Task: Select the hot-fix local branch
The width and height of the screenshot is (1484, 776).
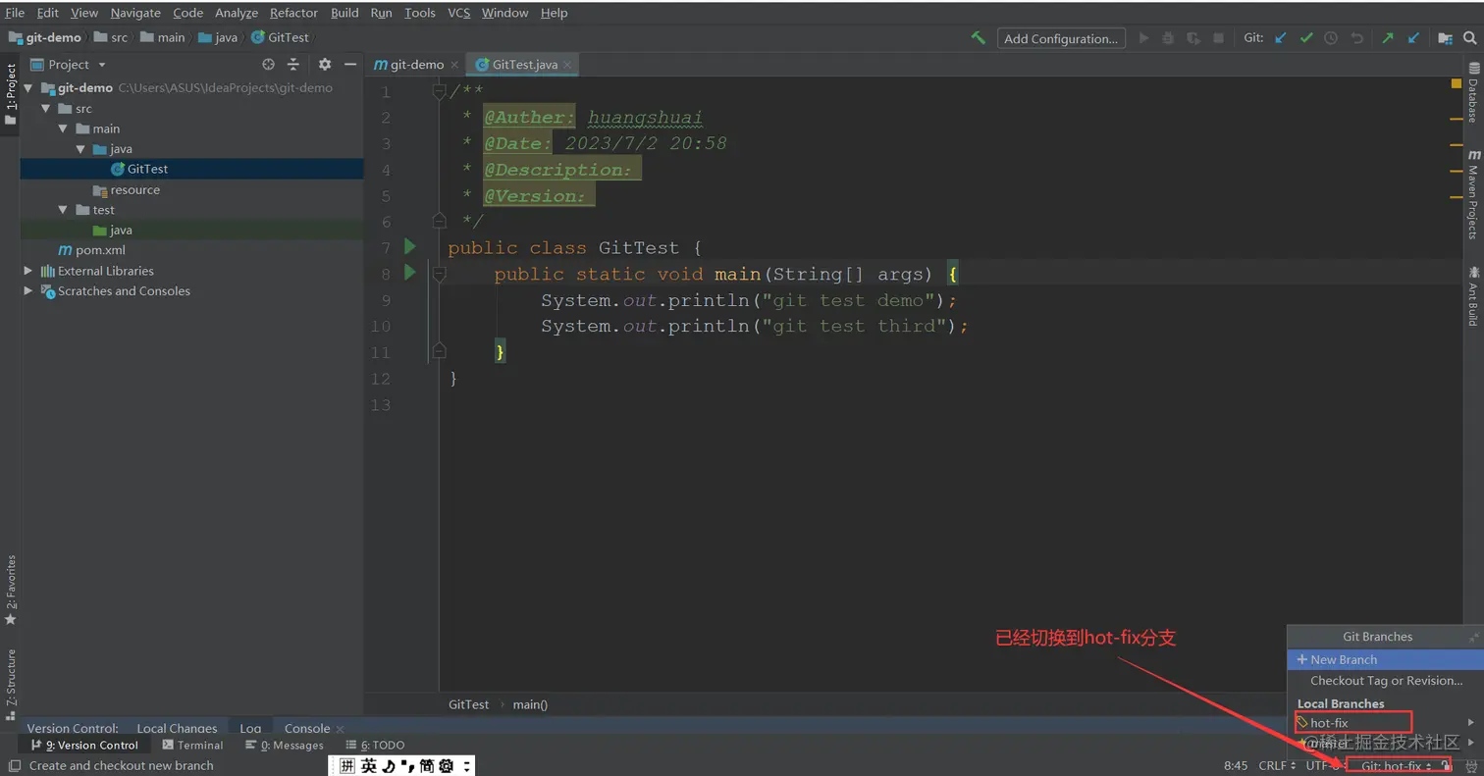Action: (1385, 723)
